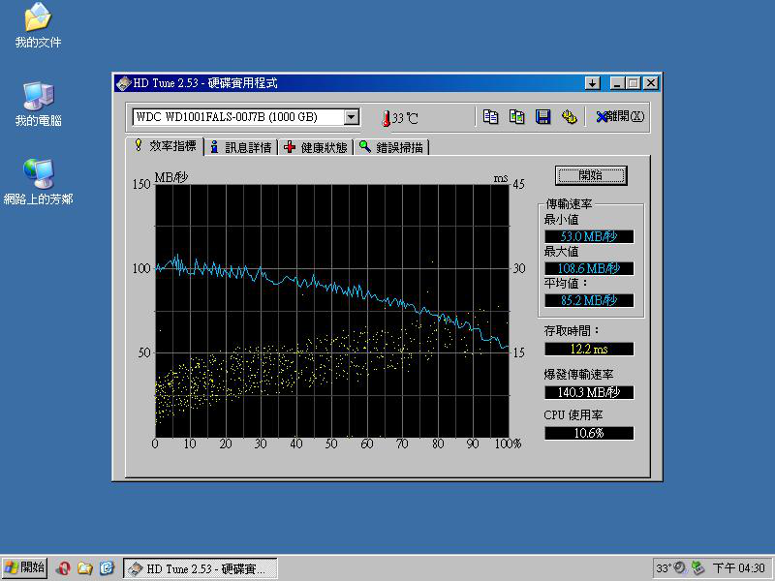Maximize the HD Tune window
This screenshot has width=775, height=581.
[x=634, y=83]
